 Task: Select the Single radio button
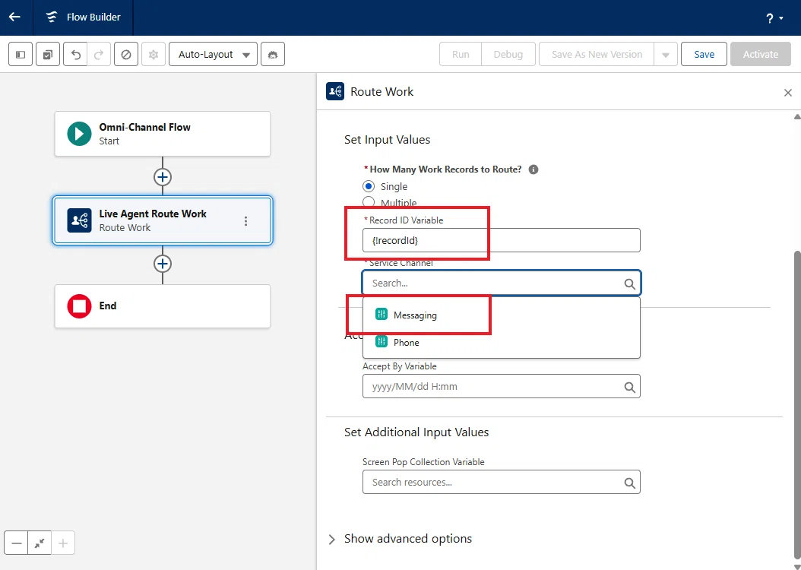point(369,186)
